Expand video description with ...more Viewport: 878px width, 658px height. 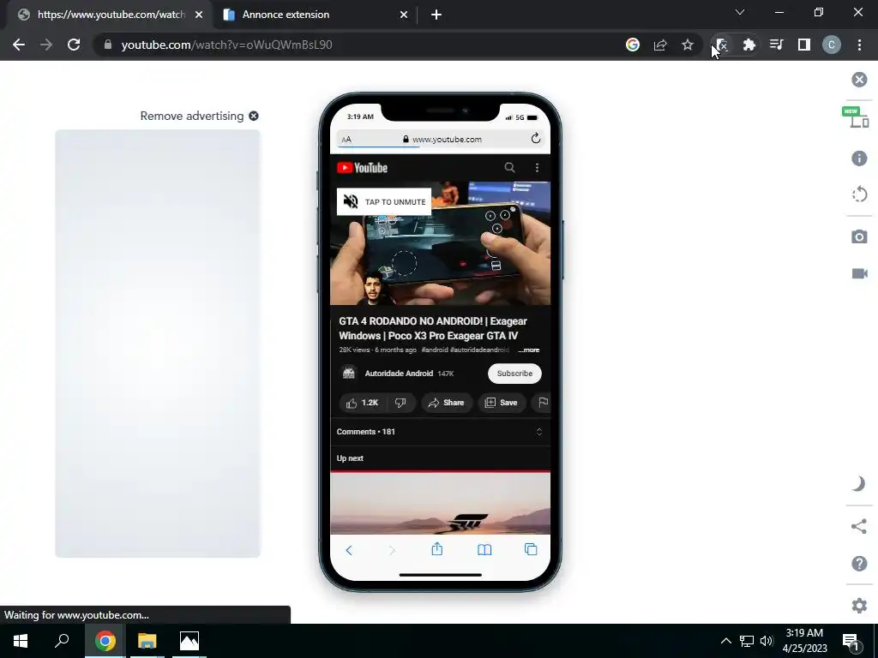(x=528, y=350)
